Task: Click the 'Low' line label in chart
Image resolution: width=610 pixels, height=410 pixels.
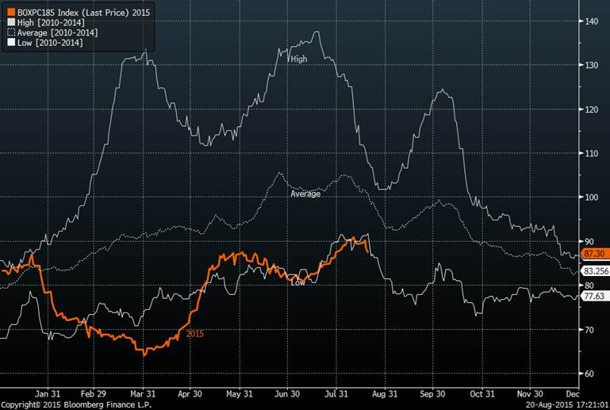Action: coord(298,282)
